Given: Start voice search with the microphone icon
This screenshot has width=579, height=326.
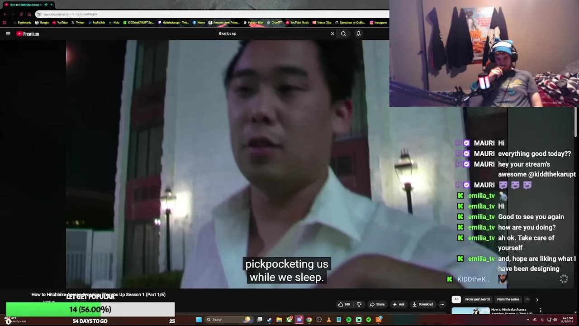Looking at the screenshot, I should coord(359,34).
